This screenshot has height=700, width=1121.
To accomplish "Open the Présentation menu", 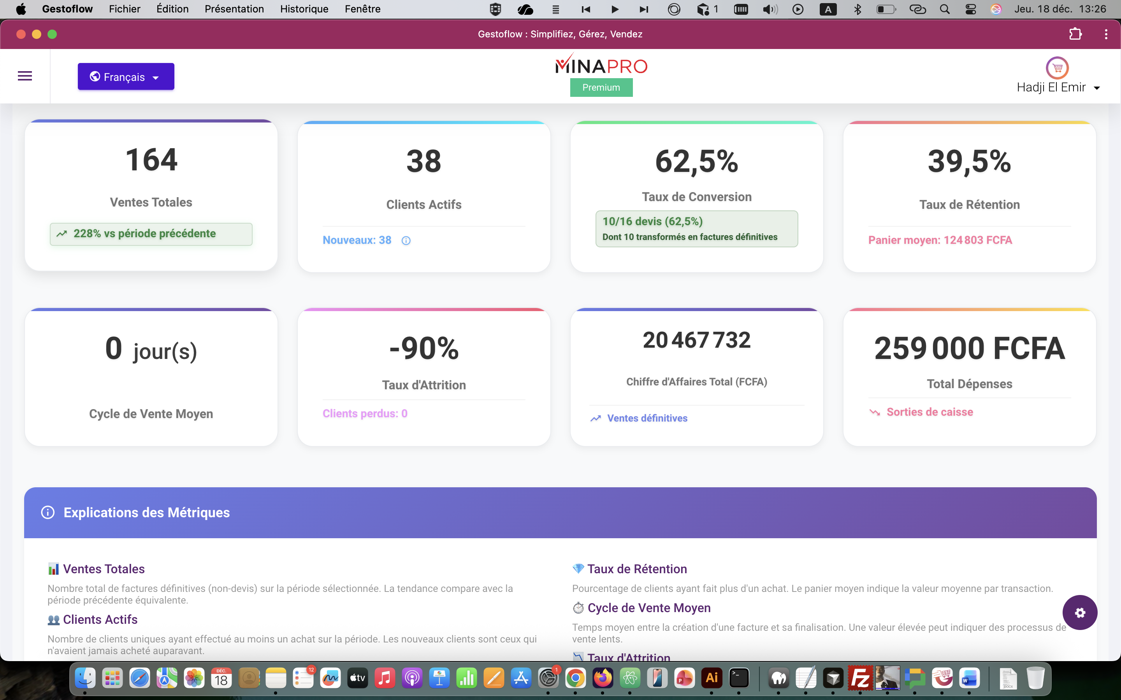I will pyautogui.click(x=234, y=9).
